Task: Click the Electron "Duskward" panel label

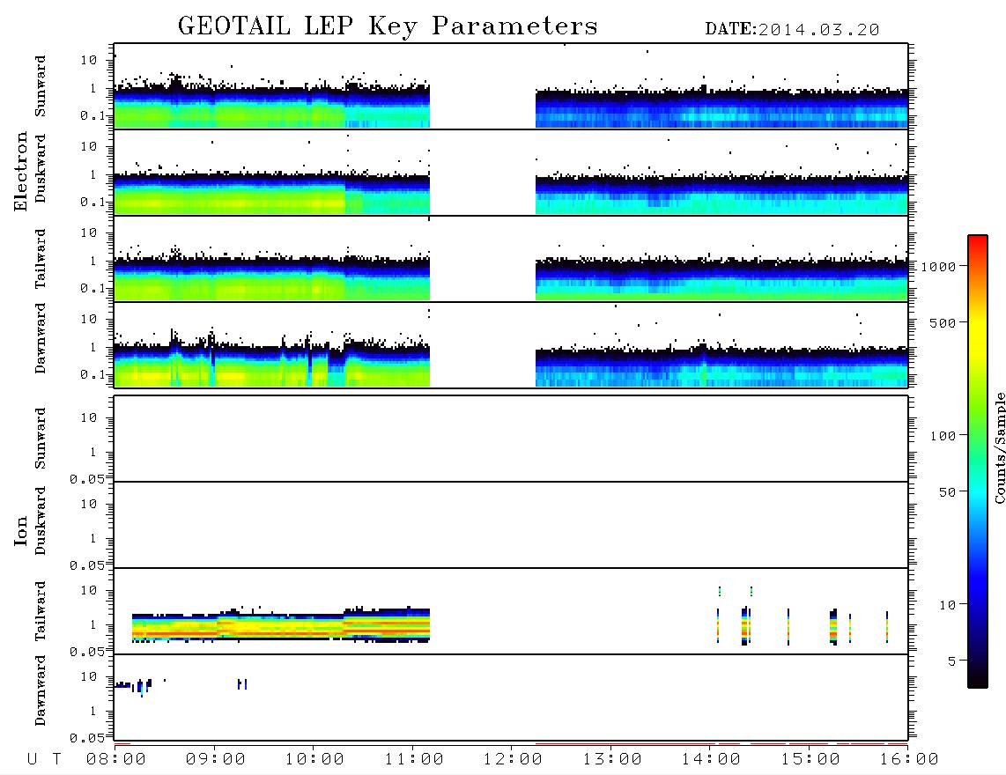Action: (41, 169)
